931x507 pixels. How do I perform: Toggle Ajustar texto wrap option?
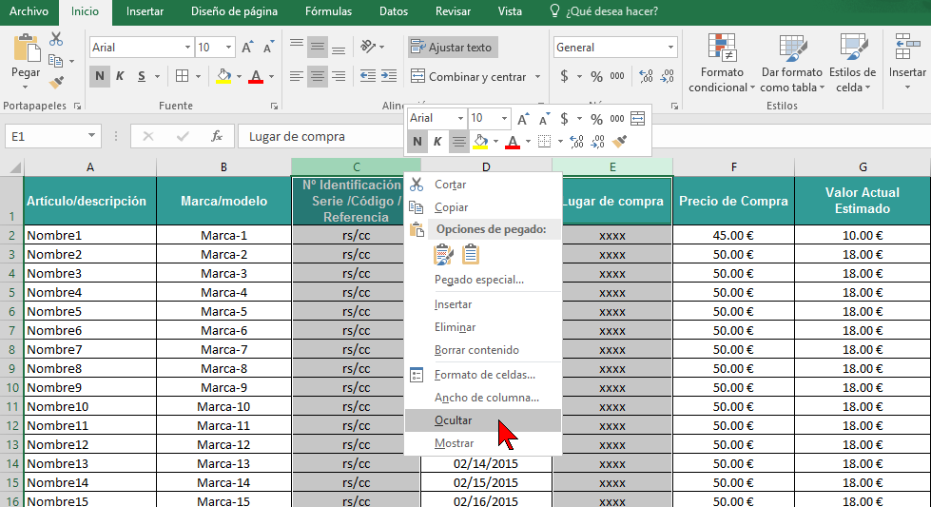click(x=453, y=47)
